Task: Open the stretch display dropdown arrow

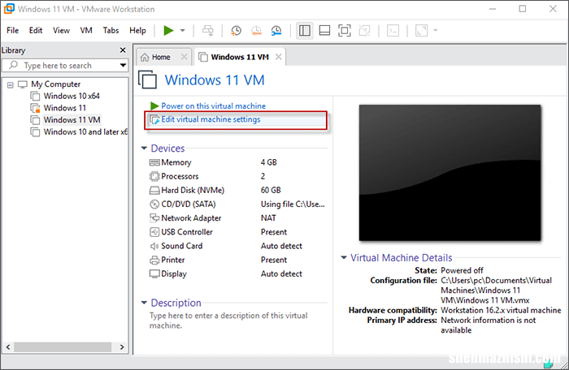Action: point(436,31)
